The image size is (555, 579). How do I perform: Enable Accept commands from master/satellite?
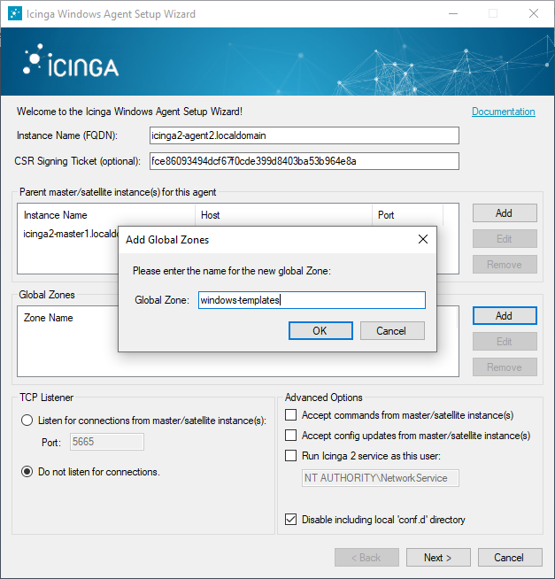[x=291, y=414]
